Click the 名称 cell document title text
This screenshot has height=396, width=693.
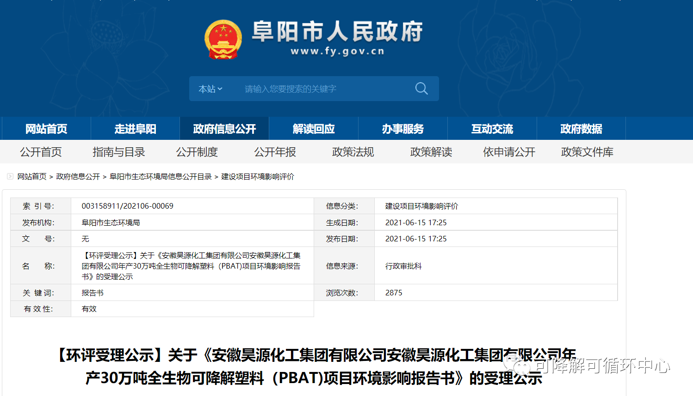click(x=191, y=266)
